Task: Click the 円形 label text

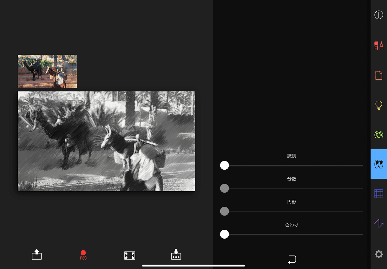Action: point(292,202)
